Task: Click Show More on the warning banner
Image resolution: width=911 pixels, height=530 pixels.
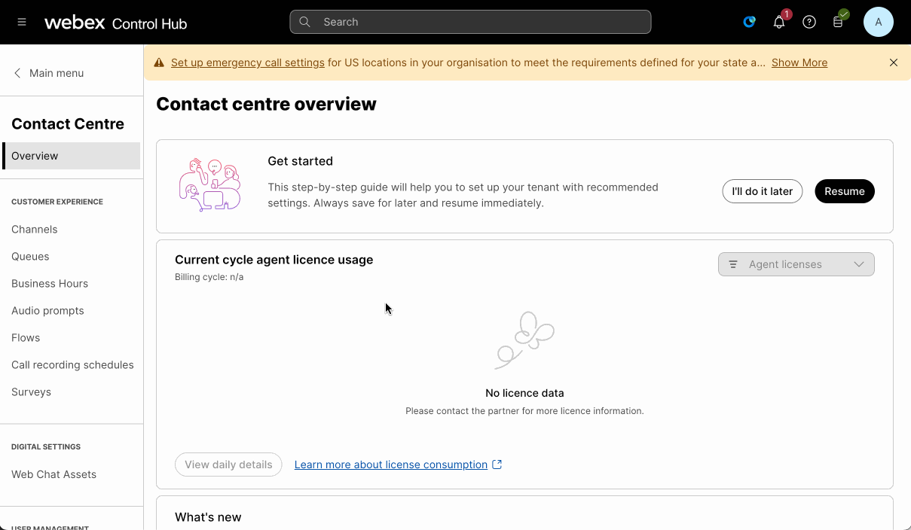Action: [x=799, y=62]
